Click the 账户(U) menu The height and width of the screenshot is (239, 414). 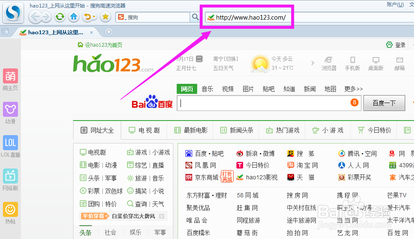tap(395, 5)
